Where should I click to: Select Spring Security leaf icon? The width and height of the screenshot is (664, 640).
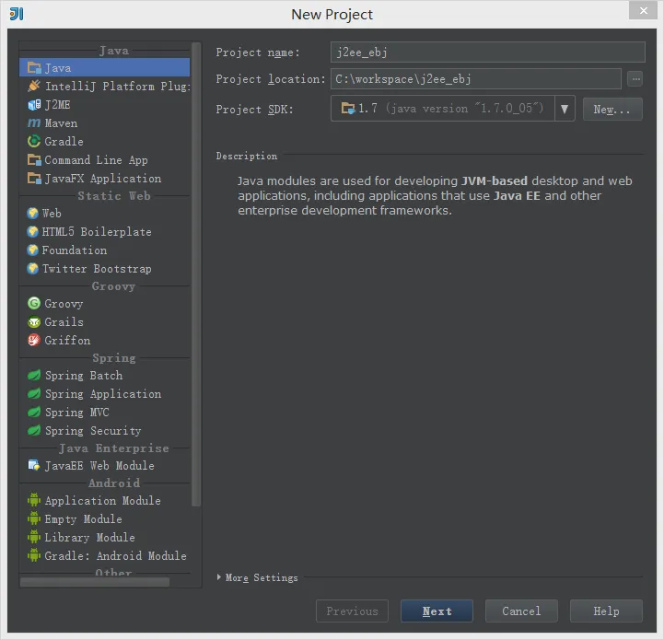[x=34, y=430]
